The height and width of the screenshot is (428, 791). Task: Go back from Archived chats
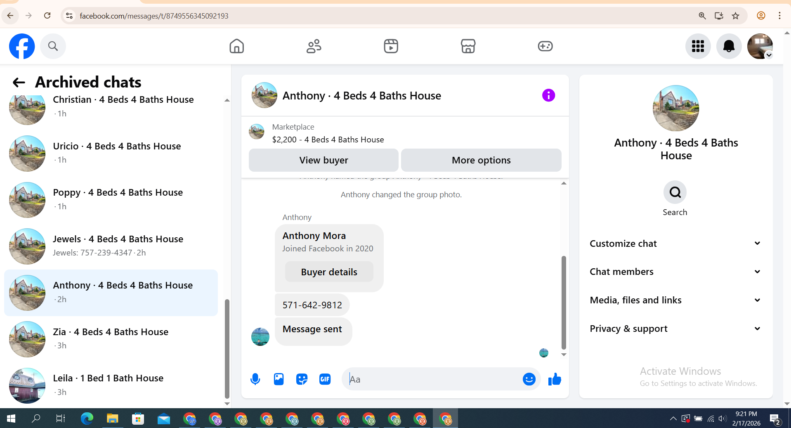(x=19, y=83)
